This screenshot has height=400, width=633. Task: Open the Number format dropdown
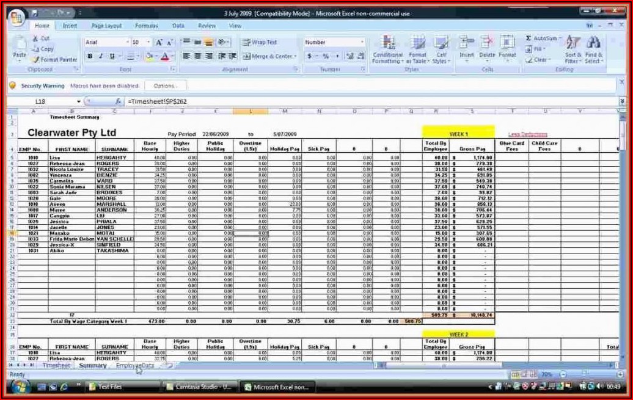coord(362,42)
